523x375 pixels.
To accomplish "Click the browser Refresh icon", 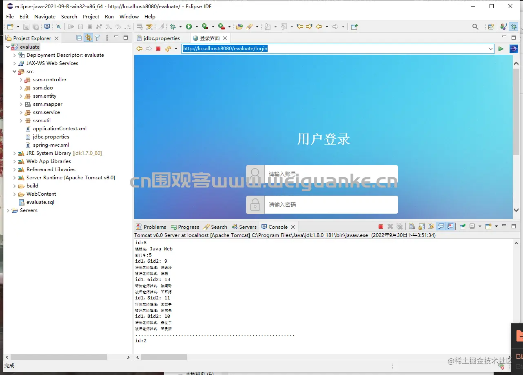I will 168,49.
